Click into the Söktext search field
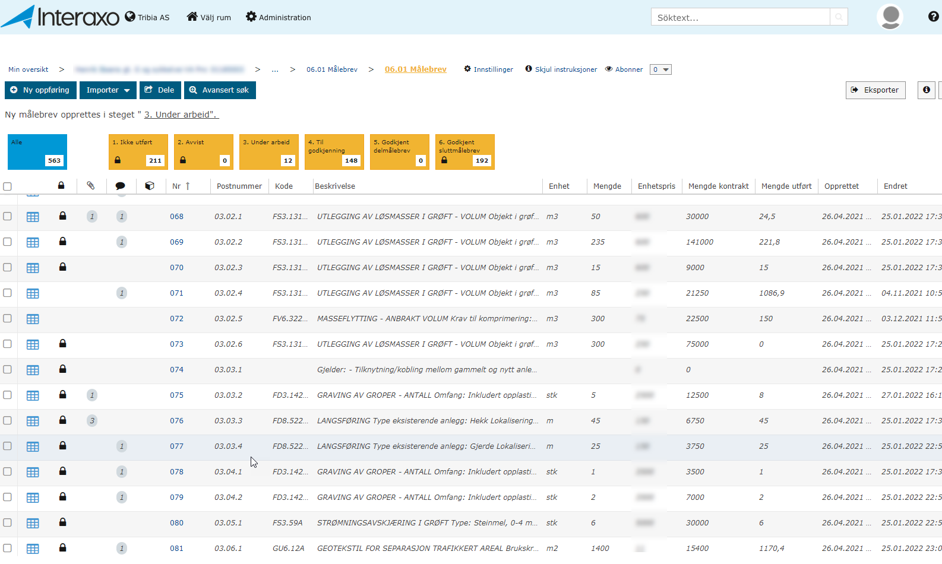Image resolution: width=942 pixels, height=564 pixels. click(740, 17)
